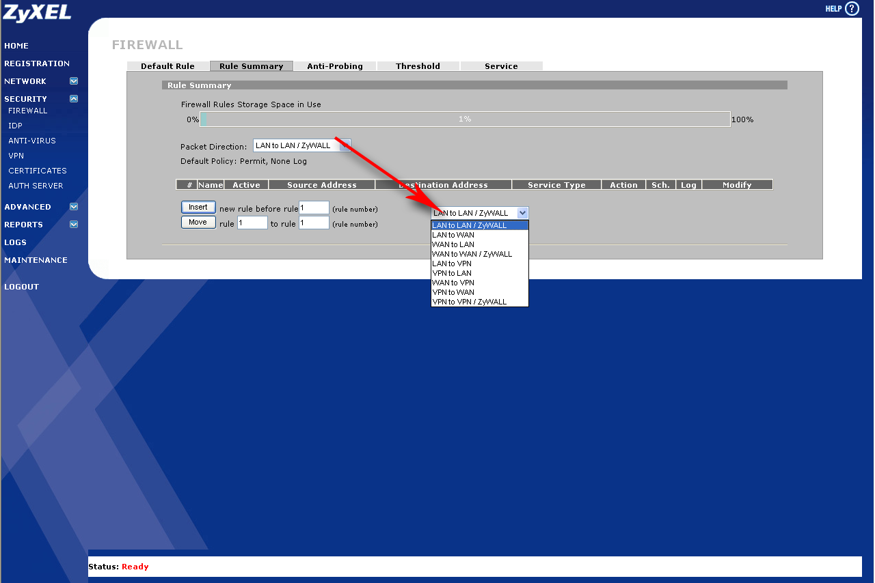
Task: Expand the NETWORK menu arrow
Action: (x=74, y=81)
